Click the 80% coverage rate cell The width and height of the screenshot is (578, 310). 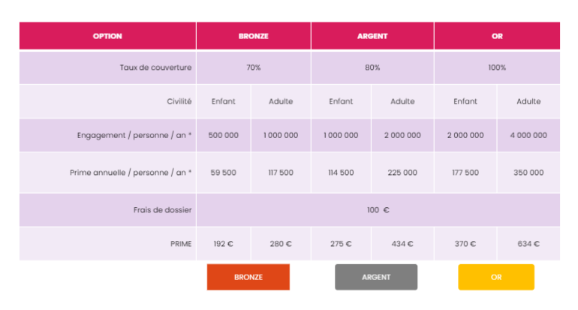tap(372, 68)
